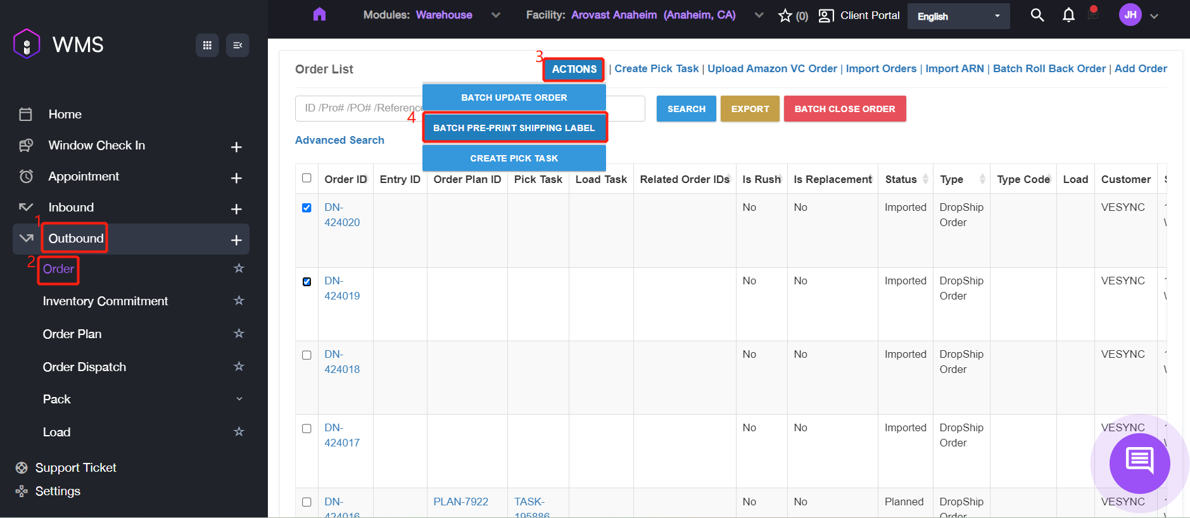Image resolution: width=1190 pixels, height=518 pixels.
Task: Open the notifications bell
Action: click(x=1068, y=15)
